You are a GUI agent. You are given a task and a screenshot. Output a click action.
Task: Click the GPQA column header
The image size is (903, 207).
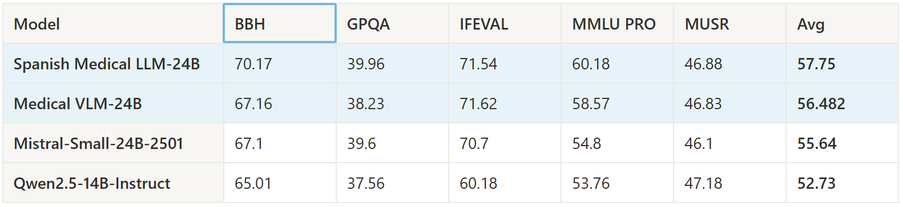(392, 23)
